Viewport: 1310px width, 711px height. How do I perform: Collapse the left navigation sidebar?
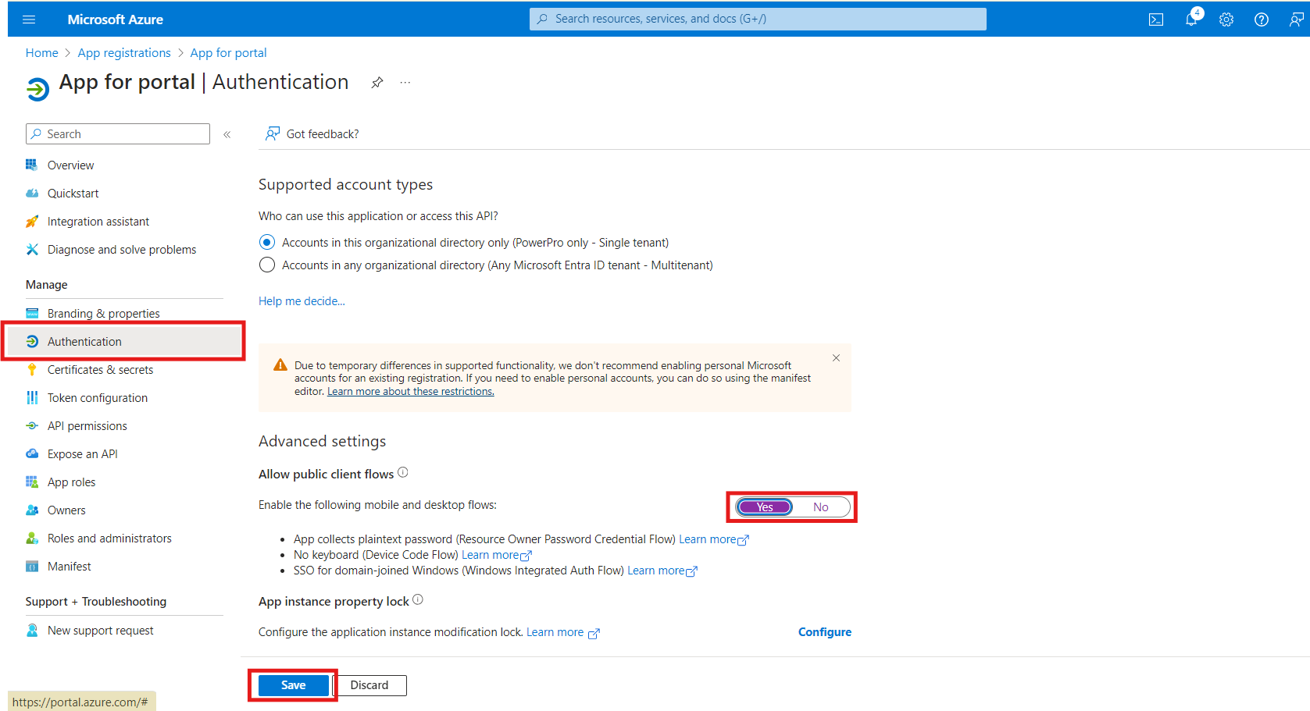(227, 134)
